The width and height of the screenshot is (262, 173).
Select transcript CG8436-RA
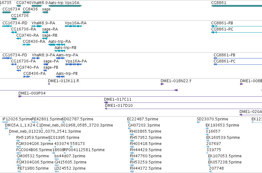26,45
